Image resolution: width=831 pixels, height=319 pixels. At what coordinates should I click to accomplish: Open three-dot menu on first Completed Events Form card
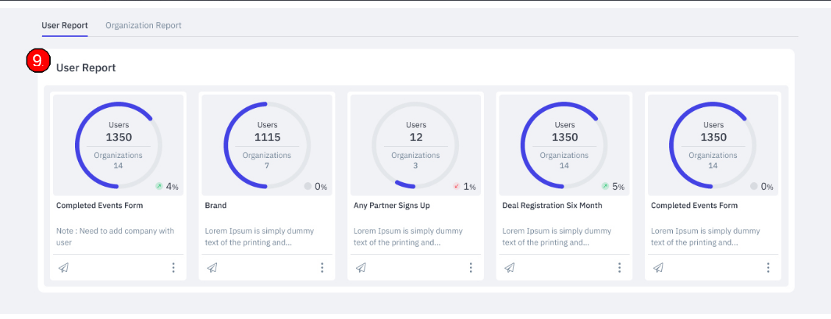(174, 268)
